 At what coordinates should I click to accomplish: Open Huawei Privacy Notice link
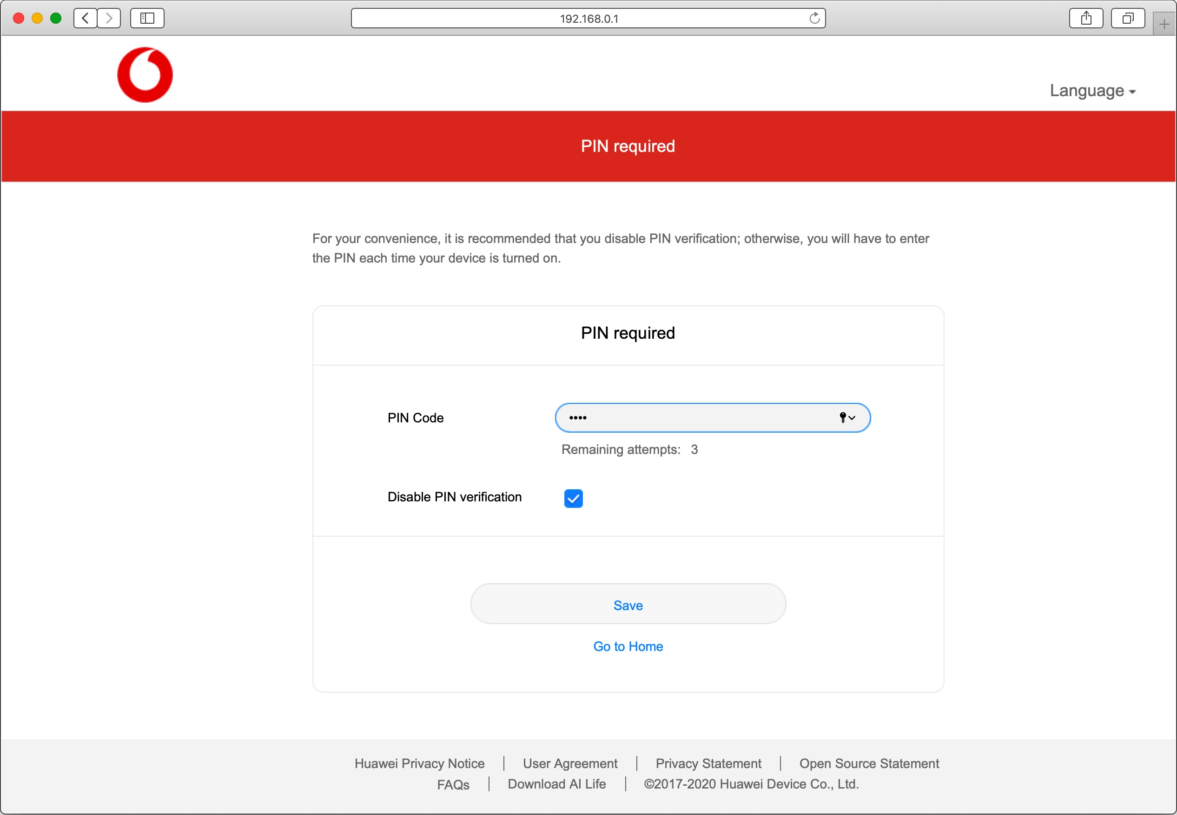[419, 763]
